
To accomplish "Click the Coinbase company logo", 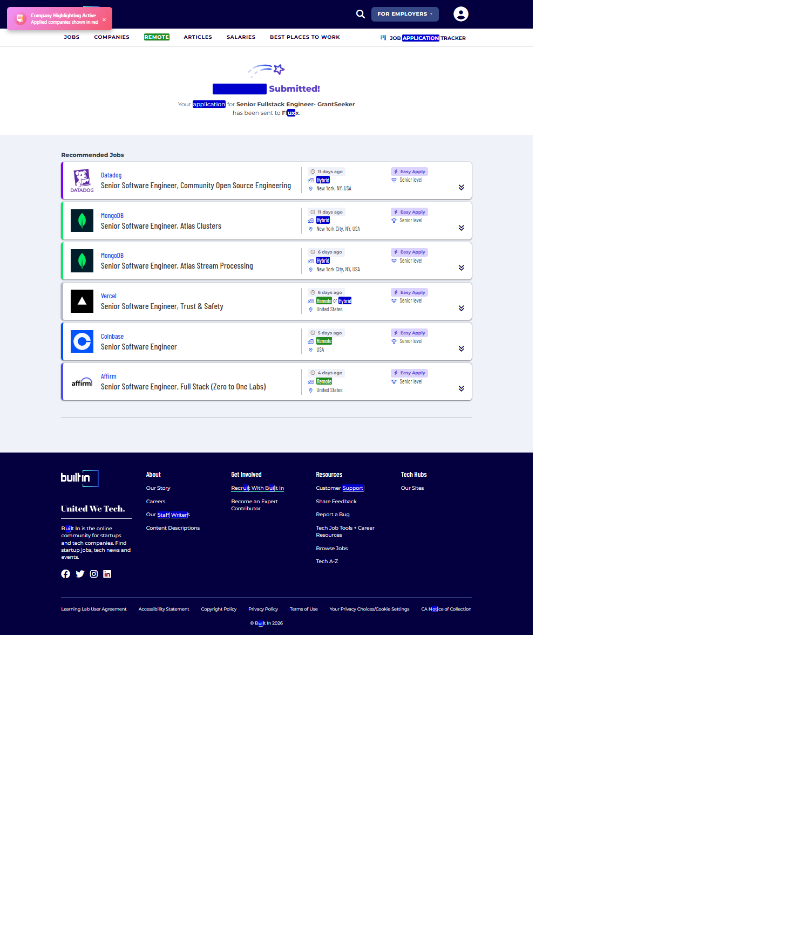I will 82,341.
